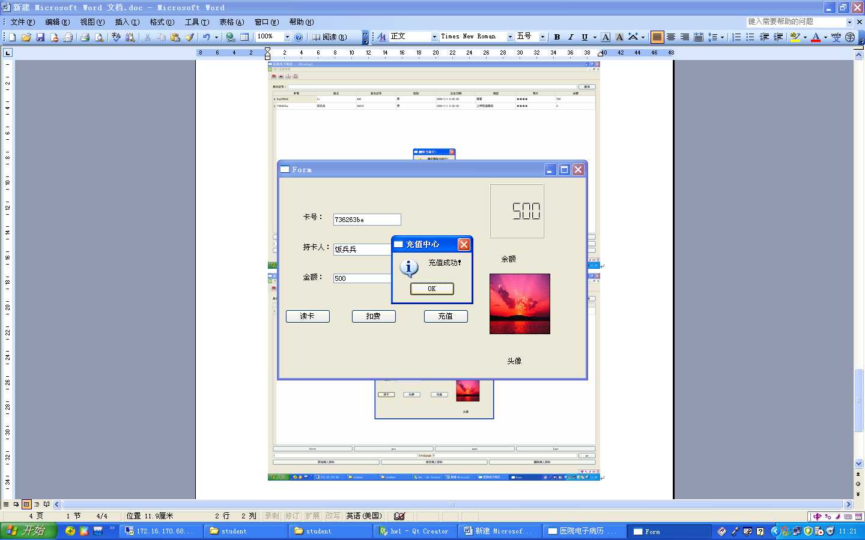Toggle Italic formatting
This screenshot has width=865, height=540.
coord(571,37)
